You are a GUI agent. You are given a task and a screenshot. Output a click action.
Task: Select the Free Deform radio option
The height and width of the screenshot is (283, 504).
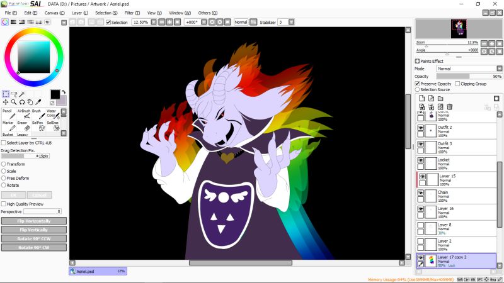tap(4, 178)
